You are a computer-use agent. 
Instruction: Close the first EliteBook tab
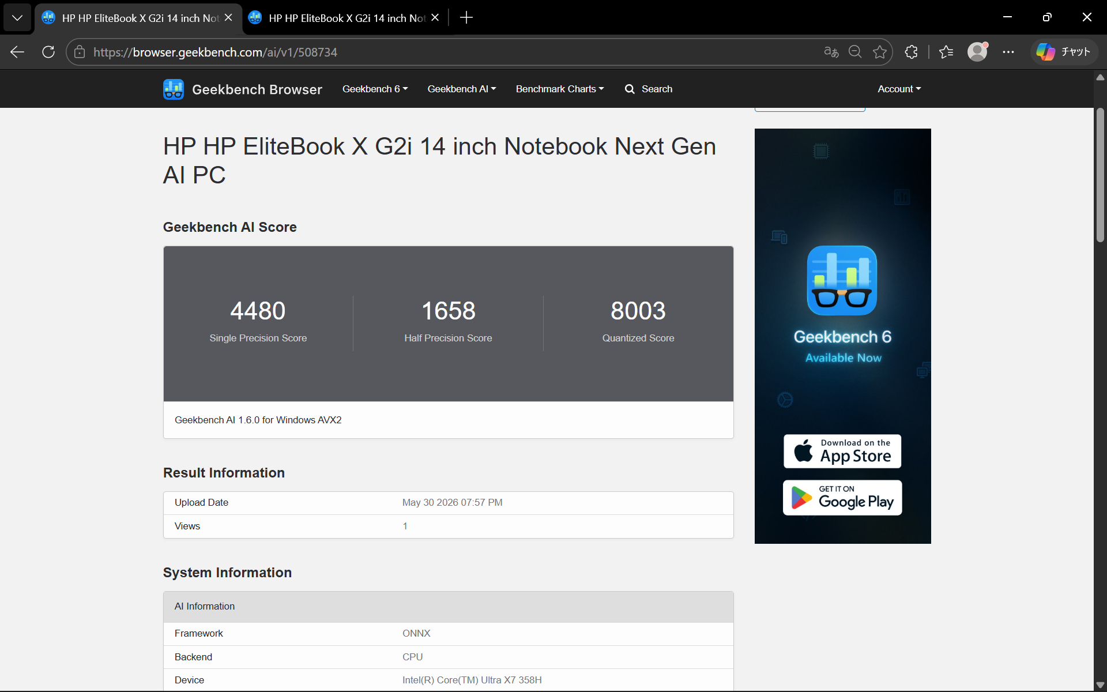(x=228, y=18)
